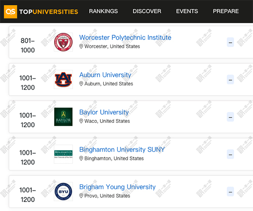The height and width of the screenshot is (211, 253).
Task: Click location pin beside Provo, United States
Action: tap(81, 196)
